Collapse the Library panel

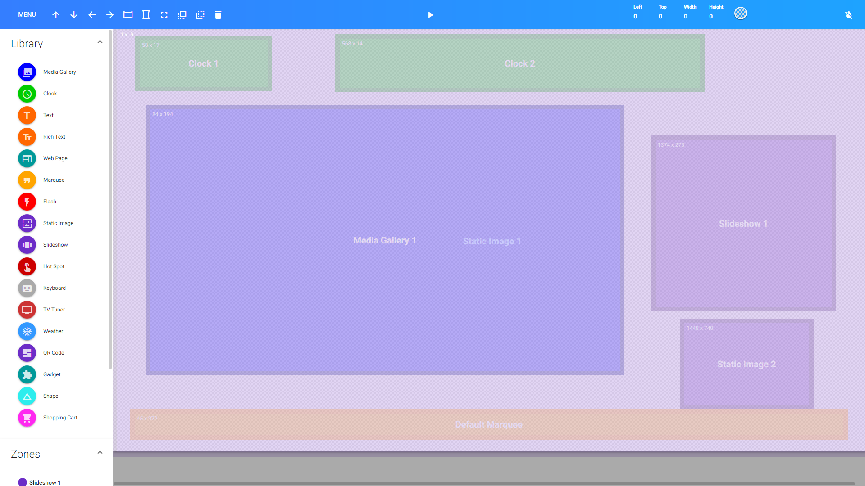click(100, 42)
